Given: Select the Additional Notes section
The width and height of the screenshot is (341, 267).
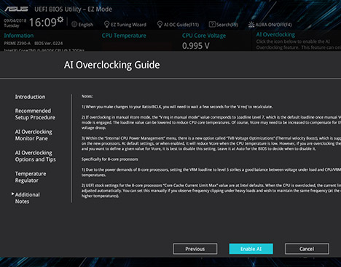Looking at the screenshot, I should 28,198.
